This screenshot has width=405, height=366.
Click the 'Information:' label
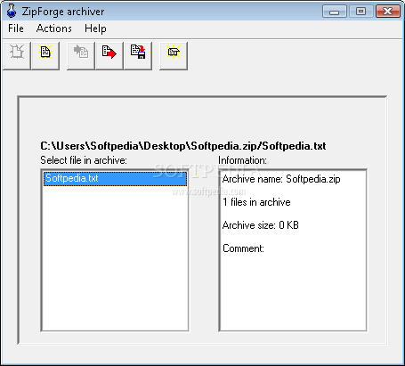coord(242,160)
